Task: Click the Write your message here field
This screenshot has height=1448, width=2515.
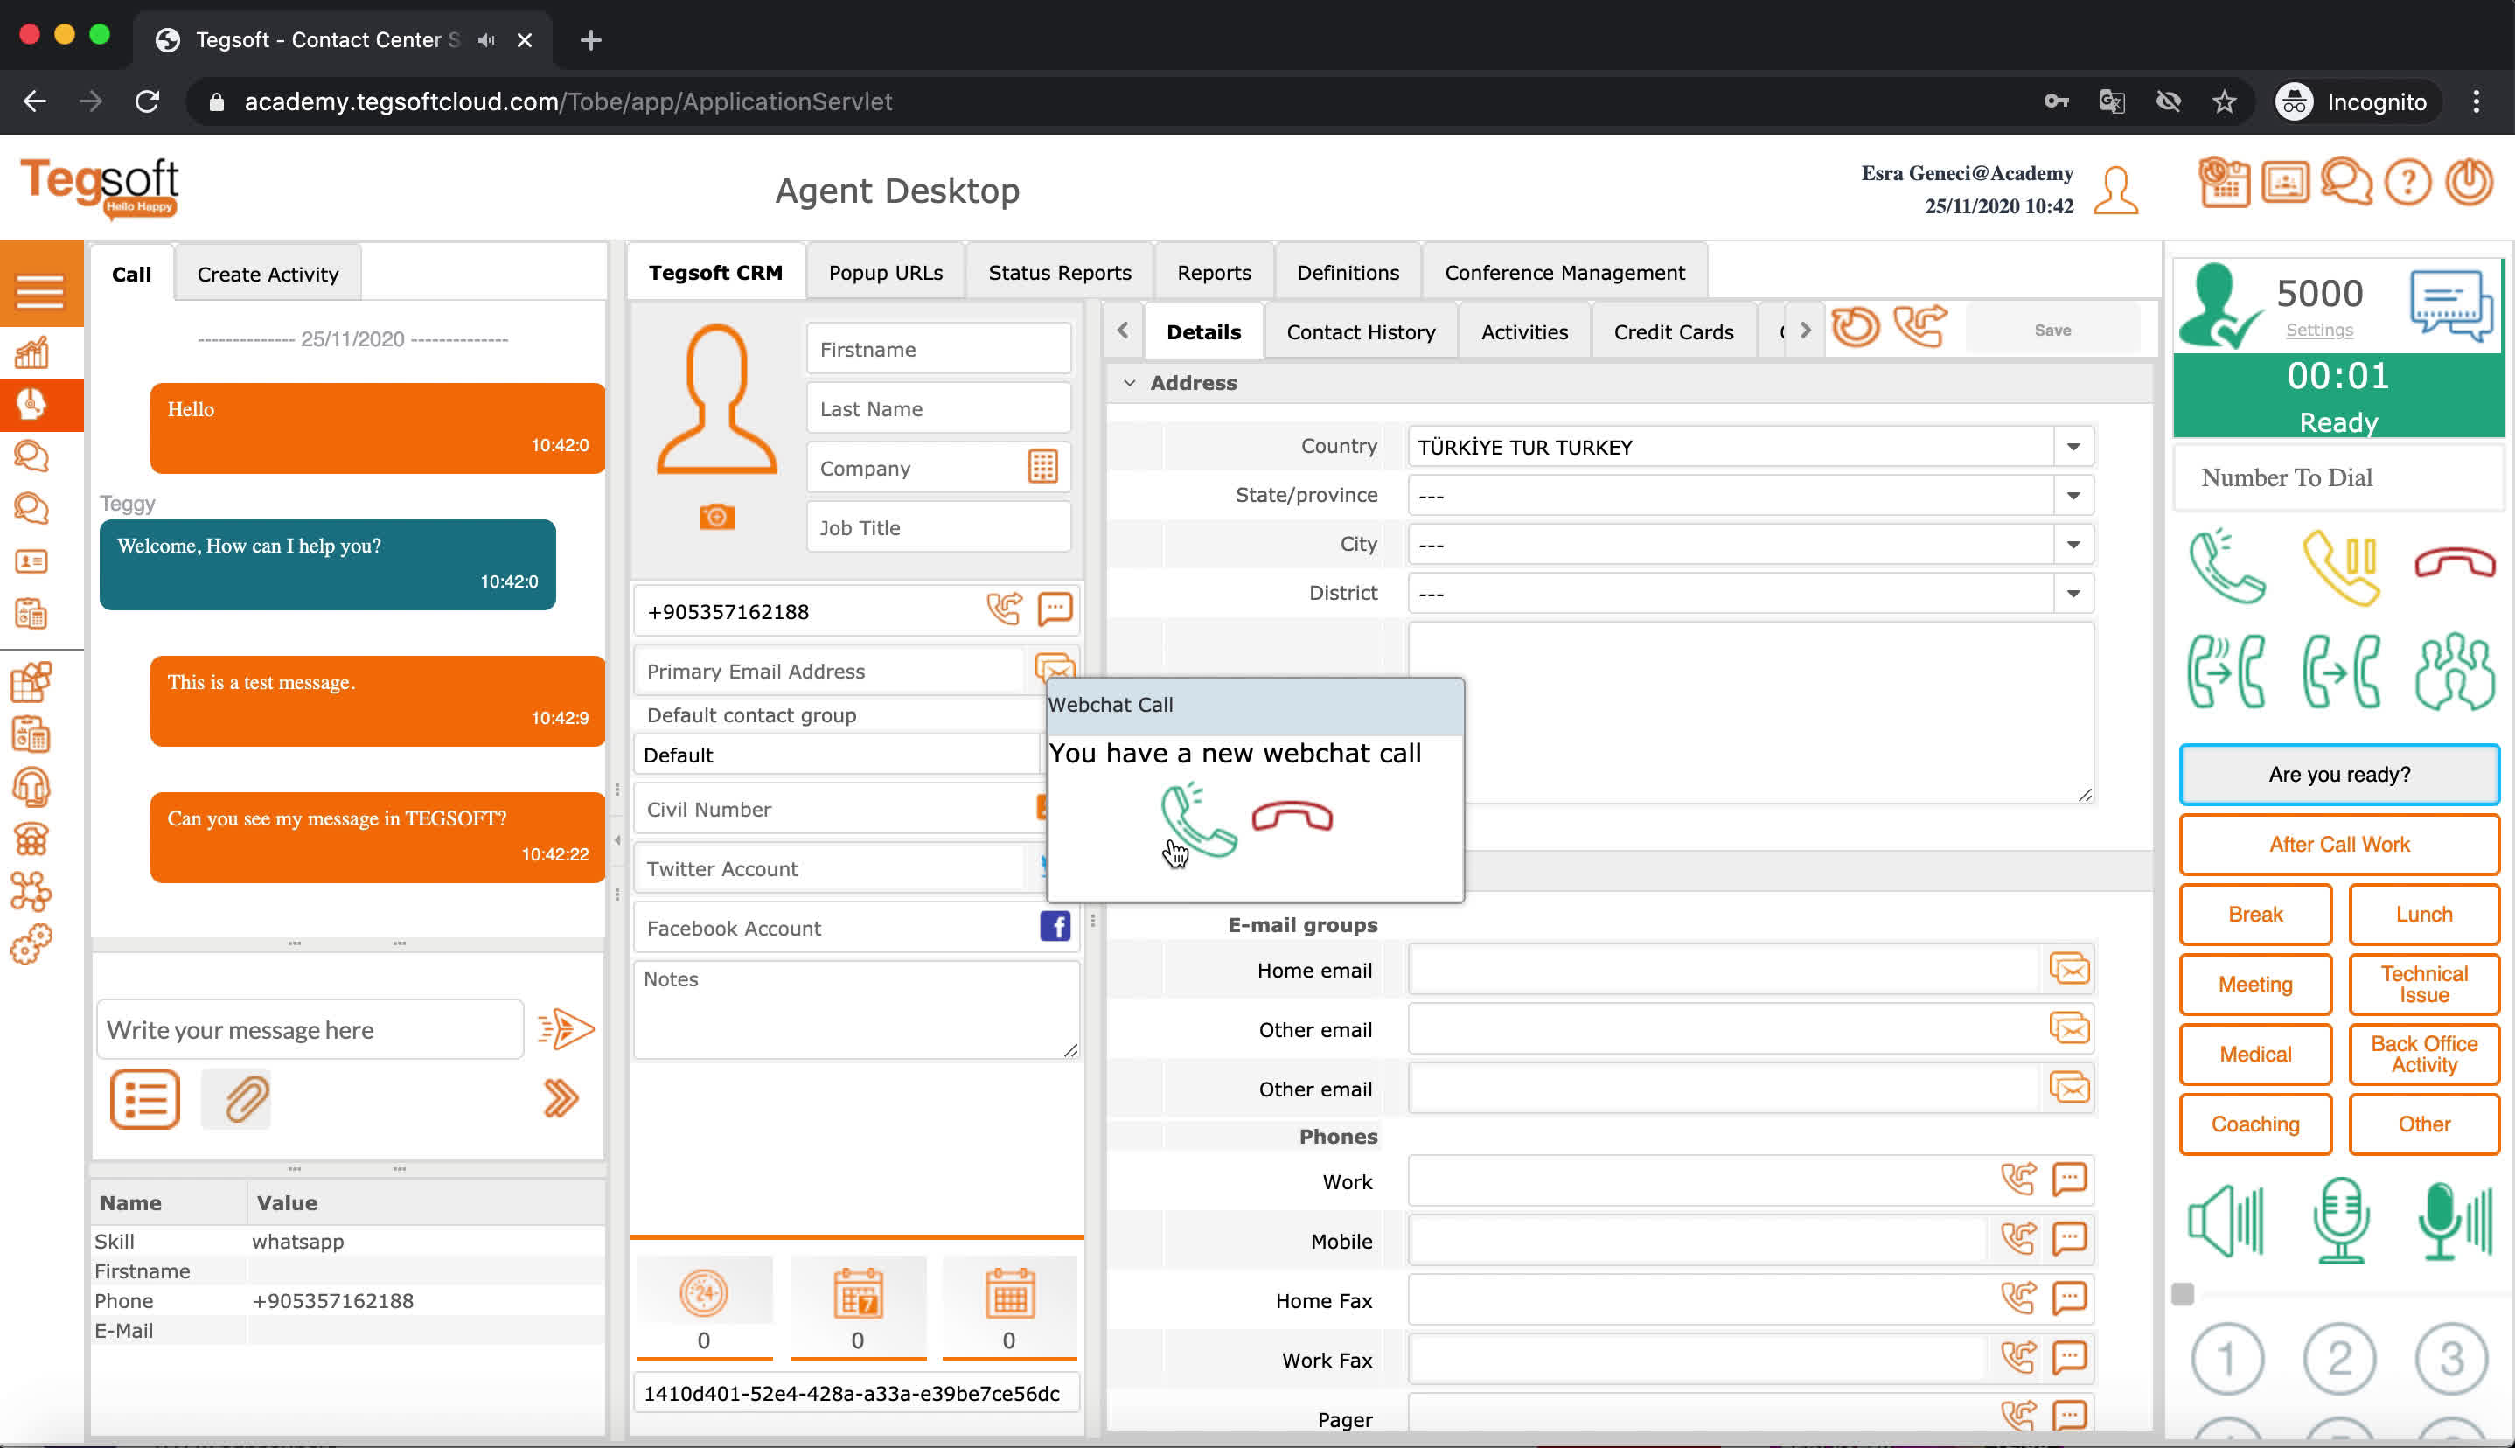Action: point(310,1029)
